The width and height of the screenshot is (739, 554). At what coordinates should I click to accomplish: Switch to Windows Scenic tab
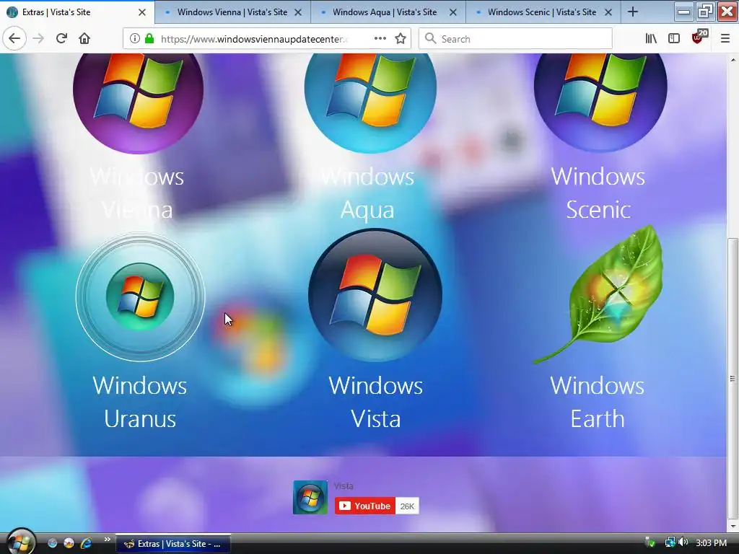pos(541,12)
